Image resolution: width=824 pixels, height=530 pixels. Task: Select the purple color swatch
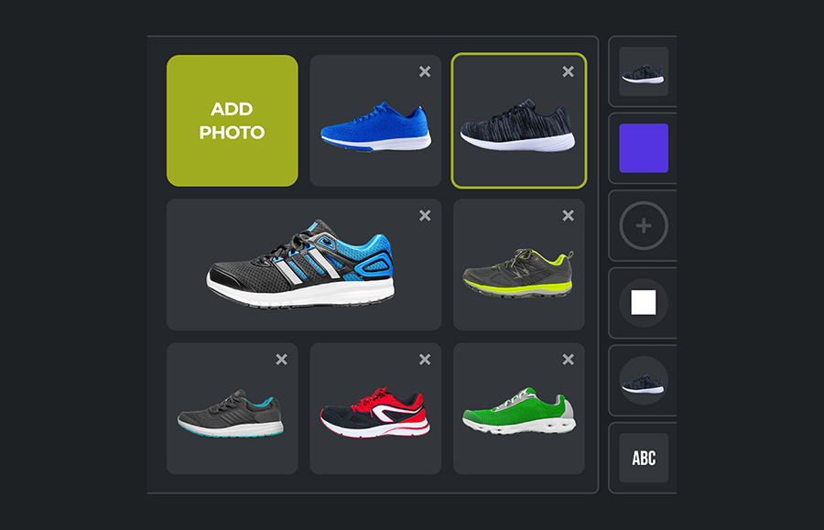click(644, 148)
